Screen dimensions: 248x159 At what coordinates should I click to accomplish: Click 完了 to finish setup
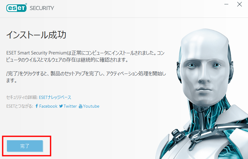coord(25,146)
